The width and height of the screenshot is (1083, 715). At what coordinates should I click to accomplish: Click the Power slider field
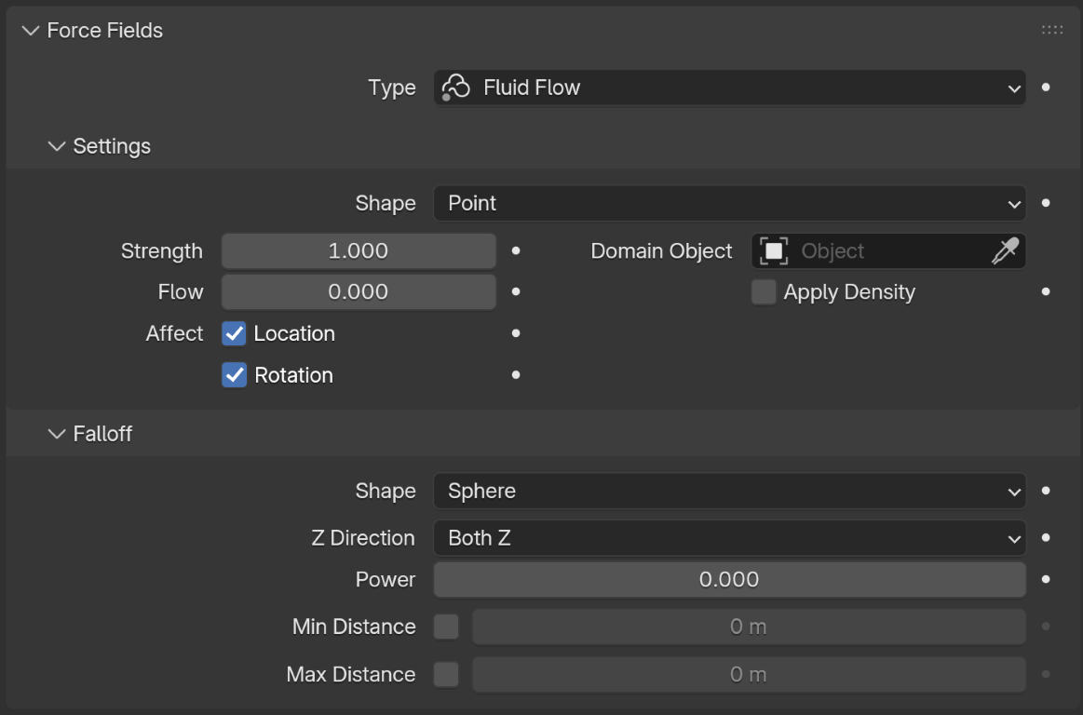[x=729, y=579]
